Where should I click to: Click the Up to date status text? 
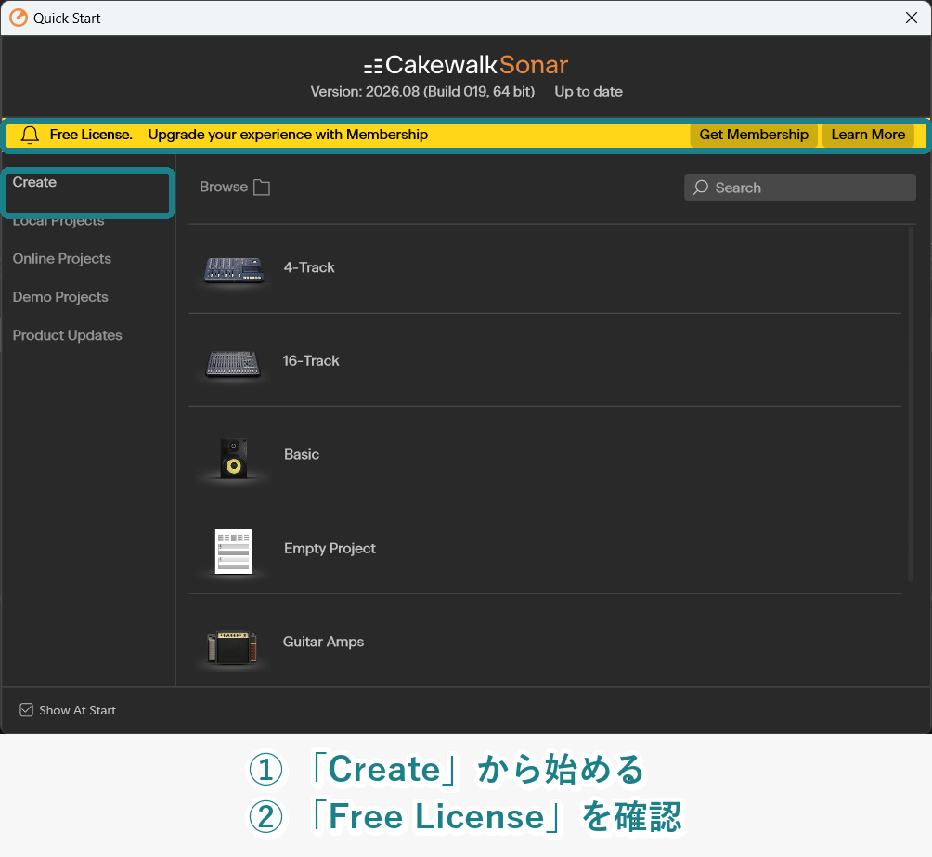[589, 92]
